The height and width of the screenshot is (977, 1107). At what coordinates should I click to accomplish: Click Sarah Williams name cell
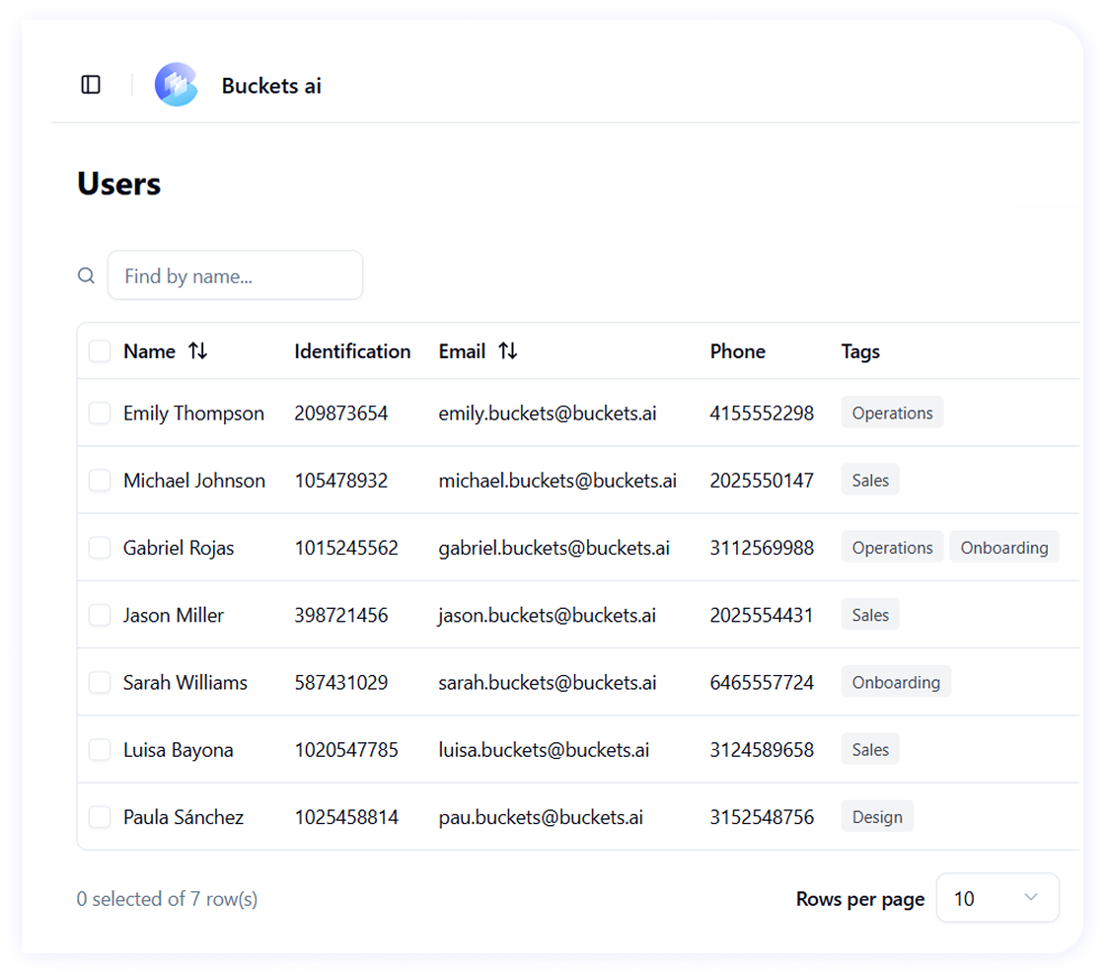(185, 682)
